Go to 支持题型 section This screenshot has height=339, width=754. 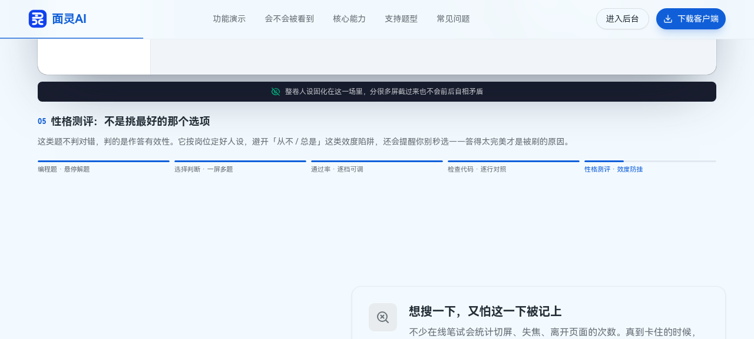tap(401, 19)
